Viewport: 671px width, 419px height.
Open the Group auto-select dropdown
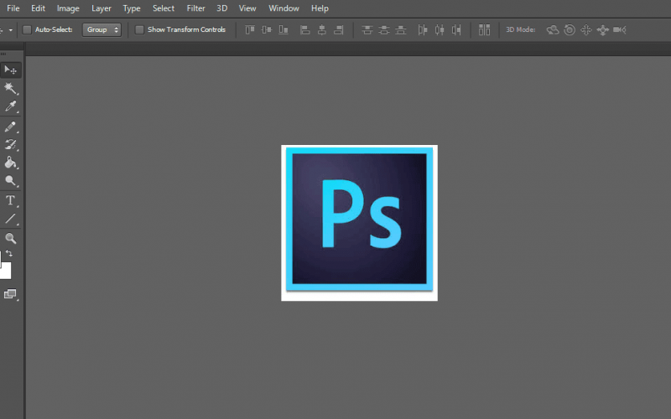pyautogui.click(x=101, y=29)
